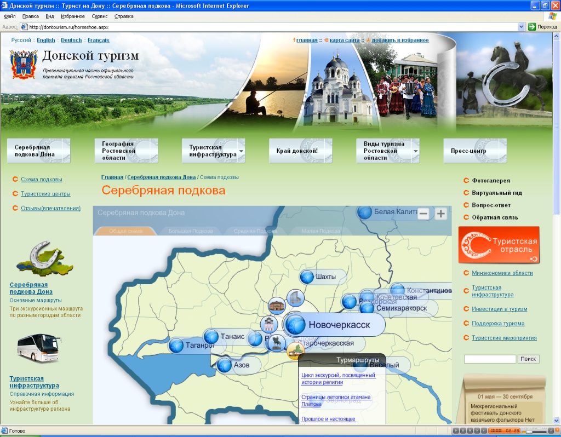561x437 pixels.
Task: Click the cathedral icon on map
Action: 269,324
